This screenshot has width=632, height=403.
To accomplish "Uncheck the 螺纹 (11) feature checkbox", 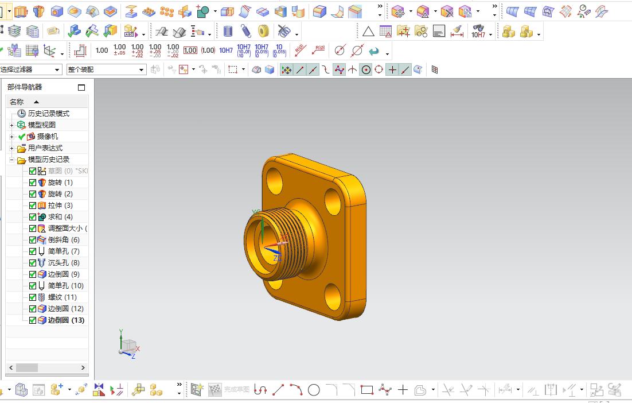I will click(33, 297).
